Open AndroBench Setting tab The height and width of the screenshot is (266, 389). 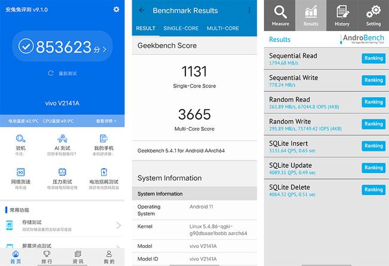[x=373, y=15]
